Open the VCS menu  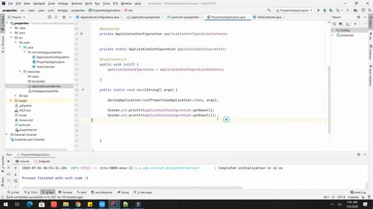[115, 3]
